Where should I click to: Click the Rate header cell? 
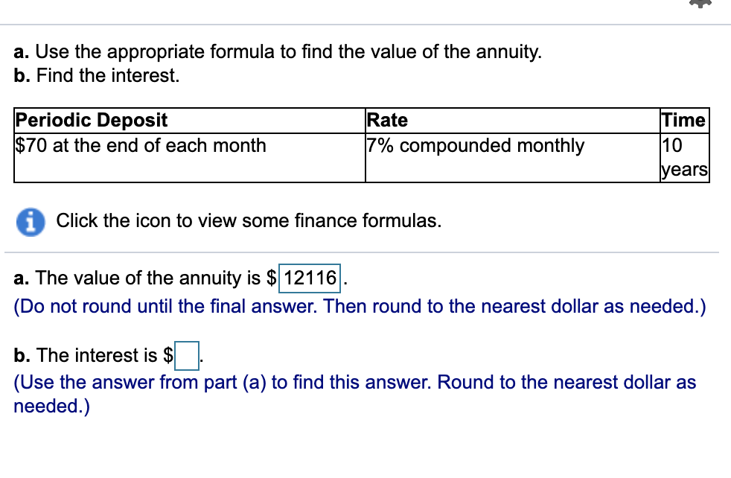(388, 120)
